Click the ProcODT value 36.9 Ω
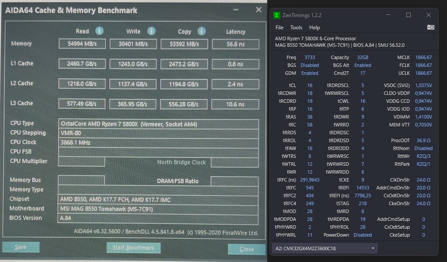 pos(423,140)
